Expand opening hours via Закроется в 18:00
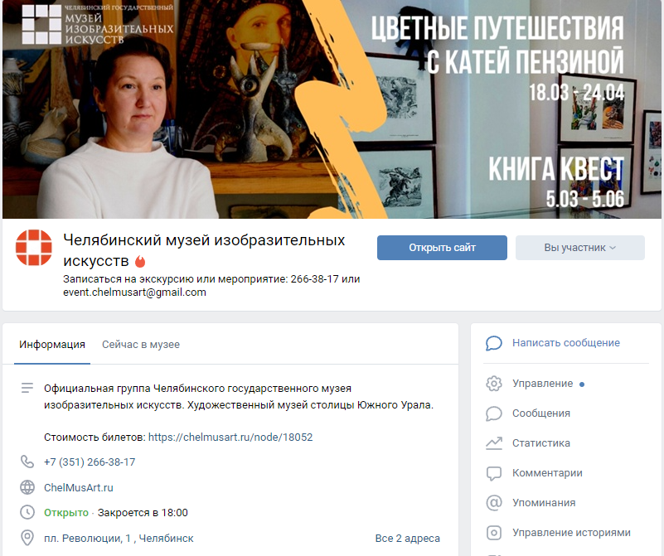This screenshot has width=664, height=556. tap(143, 513)
